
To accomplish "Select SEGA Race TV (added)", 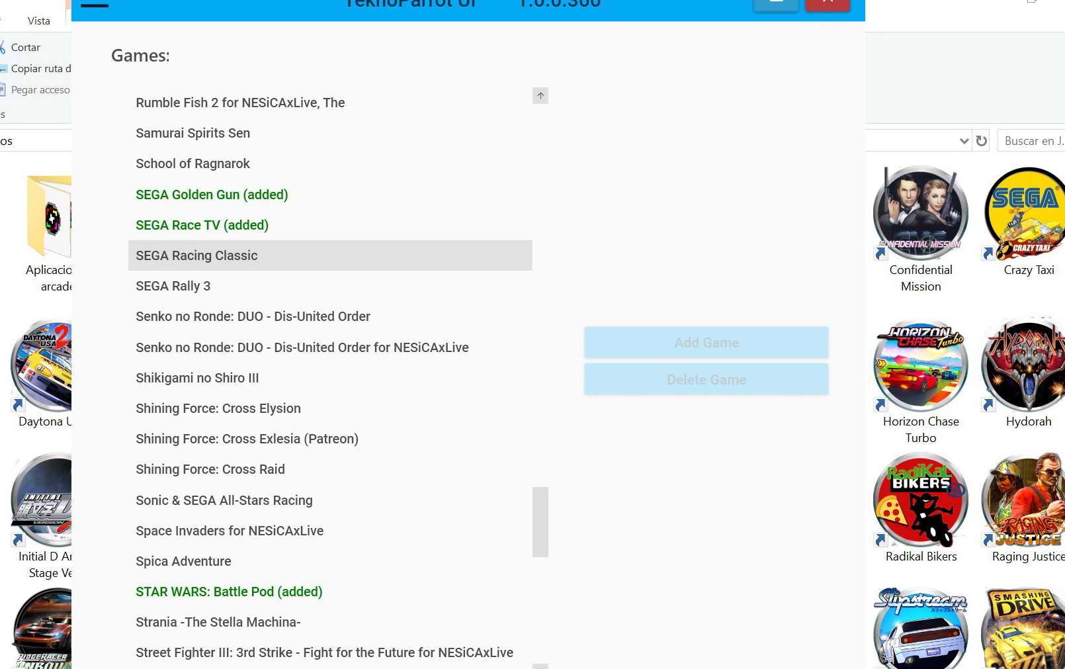I will pyautogui.click(x=330, y=225).
